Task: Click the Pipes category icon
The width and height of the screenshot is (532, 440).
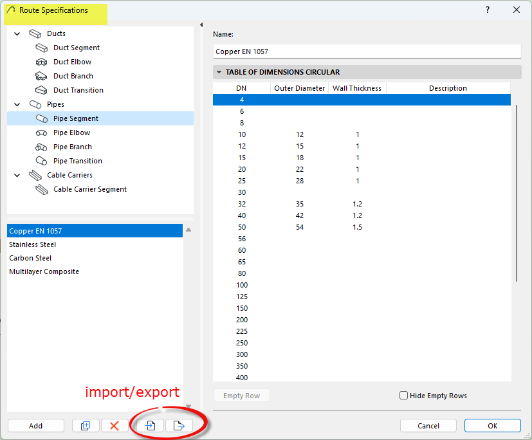Action: tap(35, 104)
